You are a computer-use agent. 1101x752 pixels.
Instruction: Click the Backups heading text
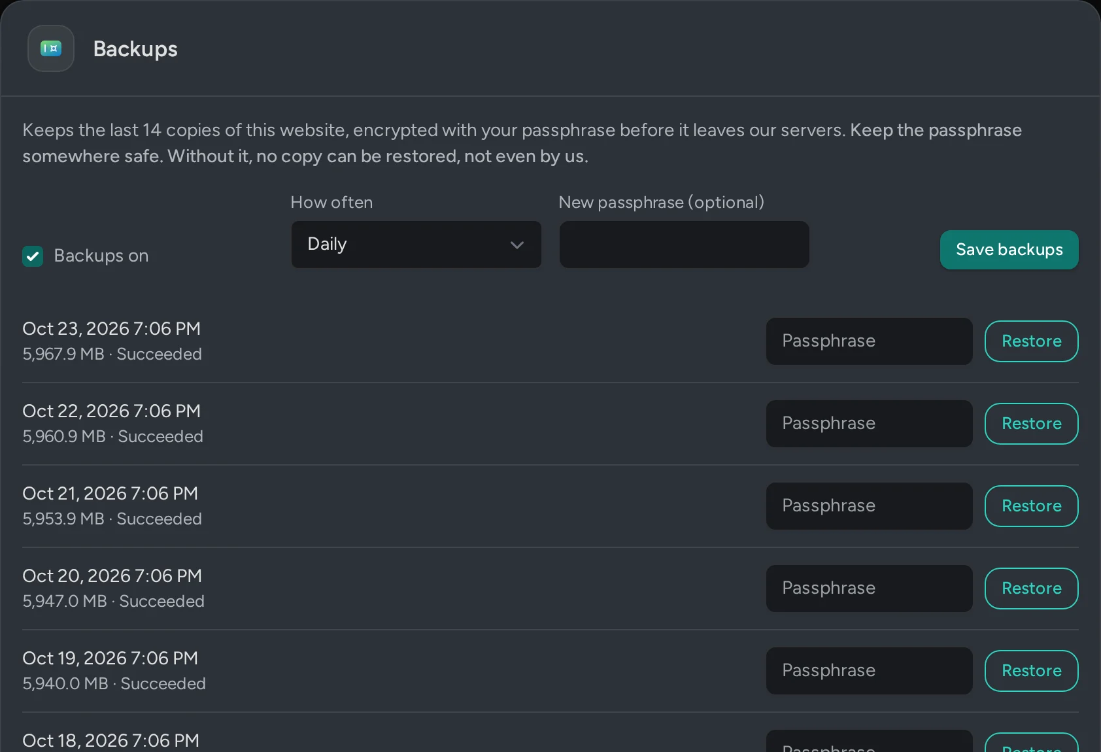[x=135, y=49]
